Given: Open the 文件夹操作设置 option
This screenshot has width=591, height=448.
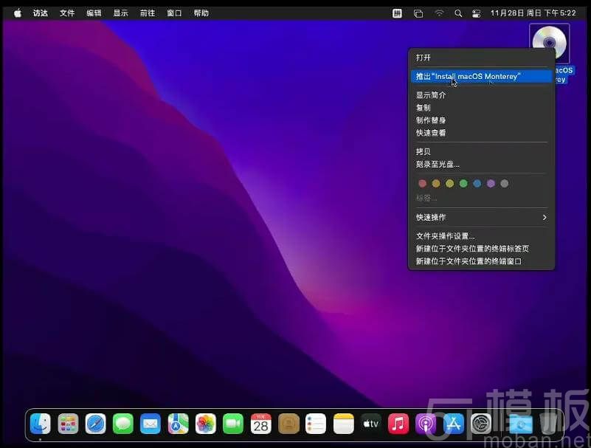Looking at the screenshot, I should [x=446, y=235].
